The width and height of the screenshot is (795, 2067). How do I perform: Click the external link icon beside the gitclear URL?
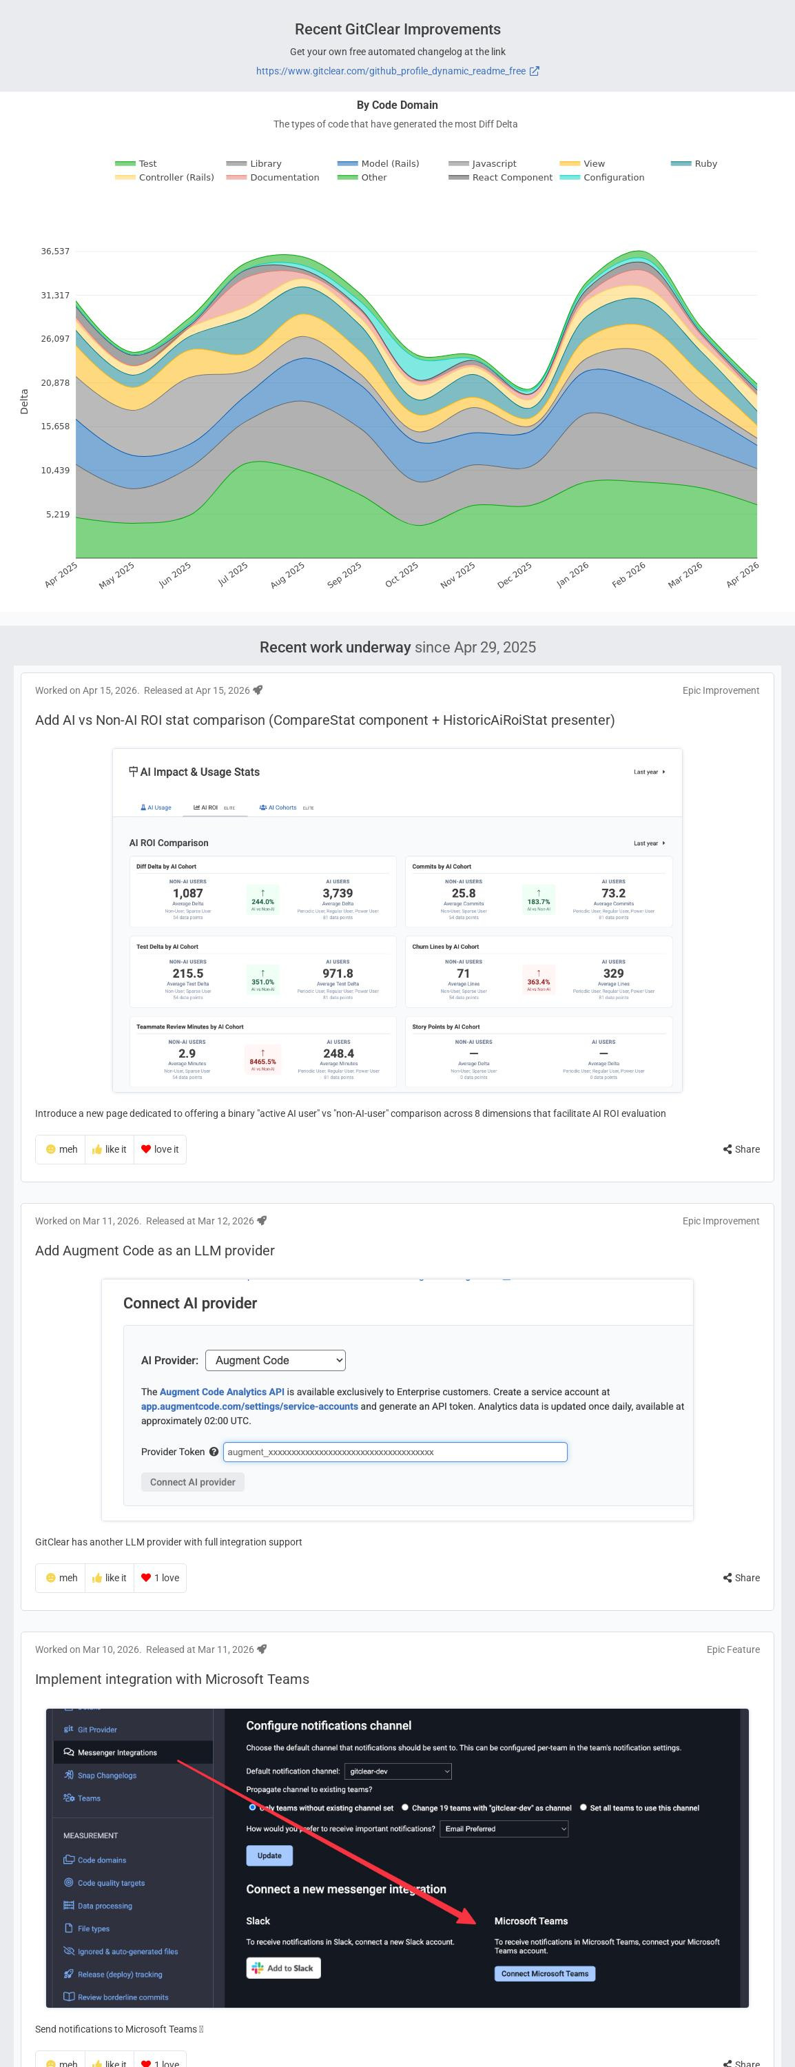point(535,72)
